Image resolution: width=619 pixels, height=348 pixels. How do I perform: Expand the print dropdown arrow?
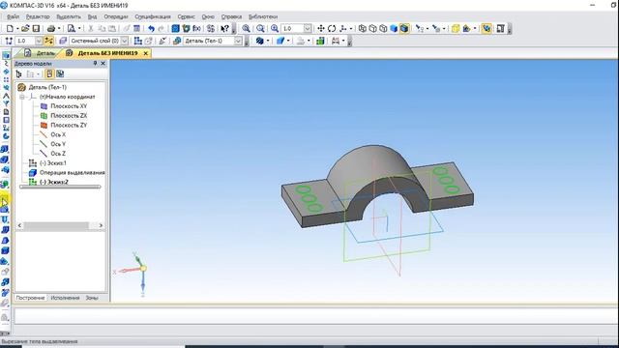point(59,28)
